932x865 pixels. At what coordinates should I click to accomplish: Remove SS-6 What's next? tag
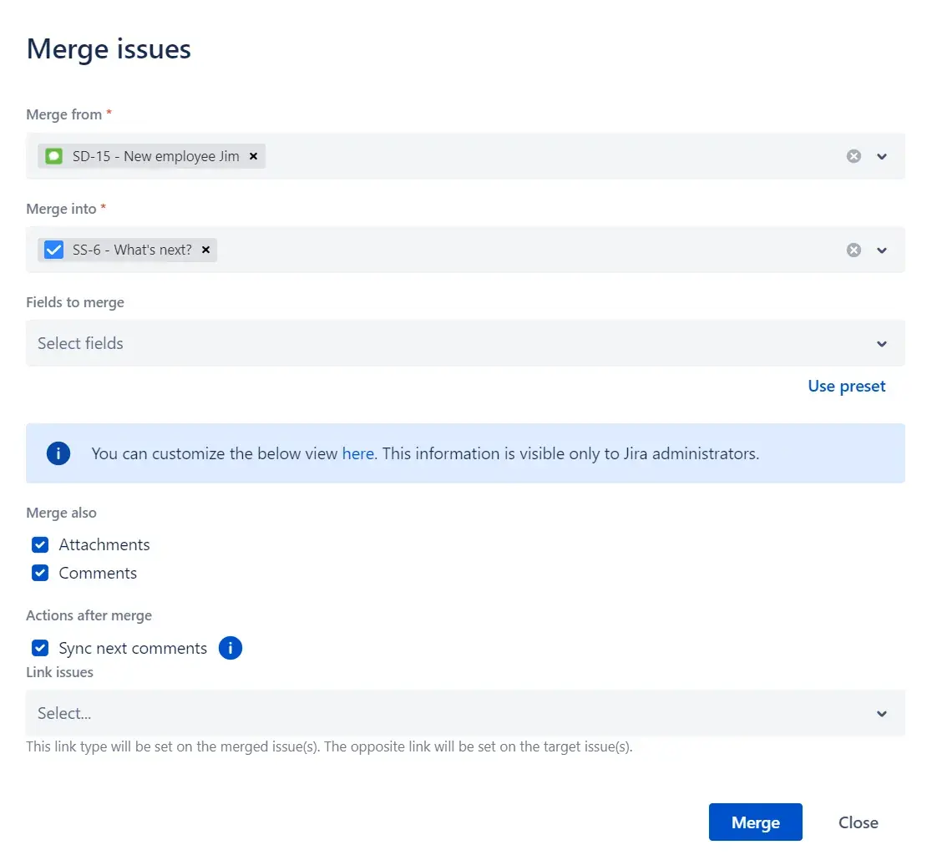[x=205, y=250]
